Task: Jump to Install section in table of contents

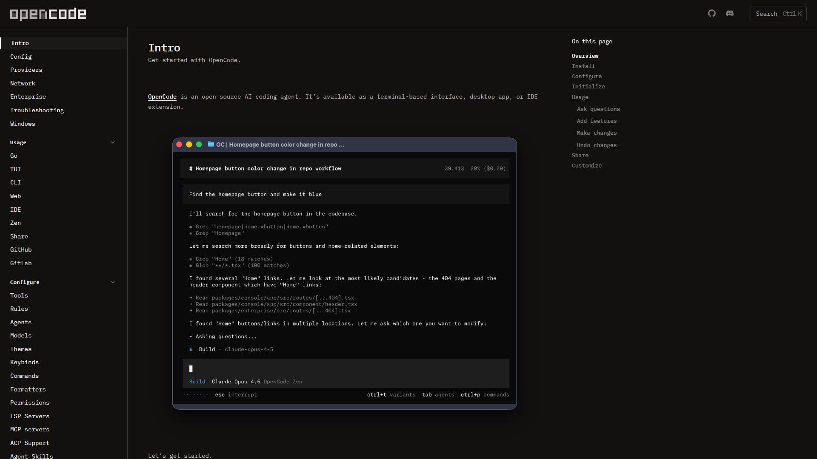Action: [x=583, y=66]
